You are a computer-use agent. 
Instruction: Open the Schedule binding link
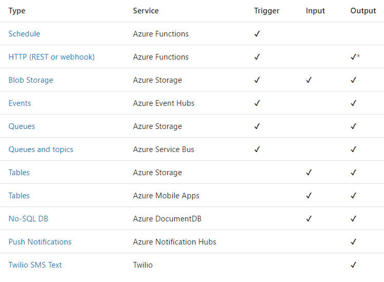click(24, 33)
